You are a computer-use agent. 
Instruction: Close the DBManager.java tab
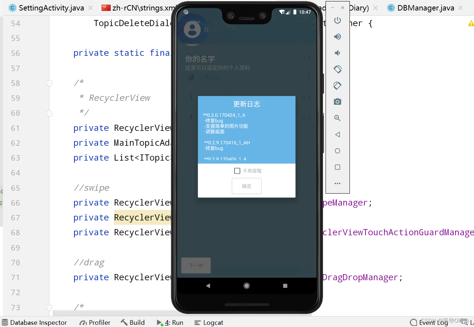461,8
